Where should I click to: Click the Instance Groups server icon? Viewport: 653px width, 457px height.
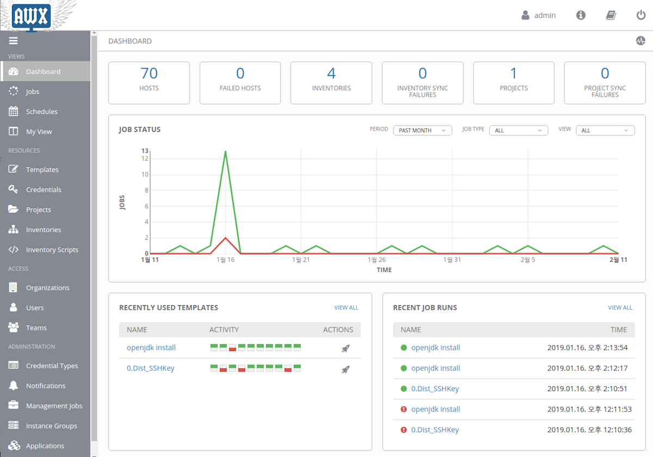pyautogui.click(x=14, y=426)
